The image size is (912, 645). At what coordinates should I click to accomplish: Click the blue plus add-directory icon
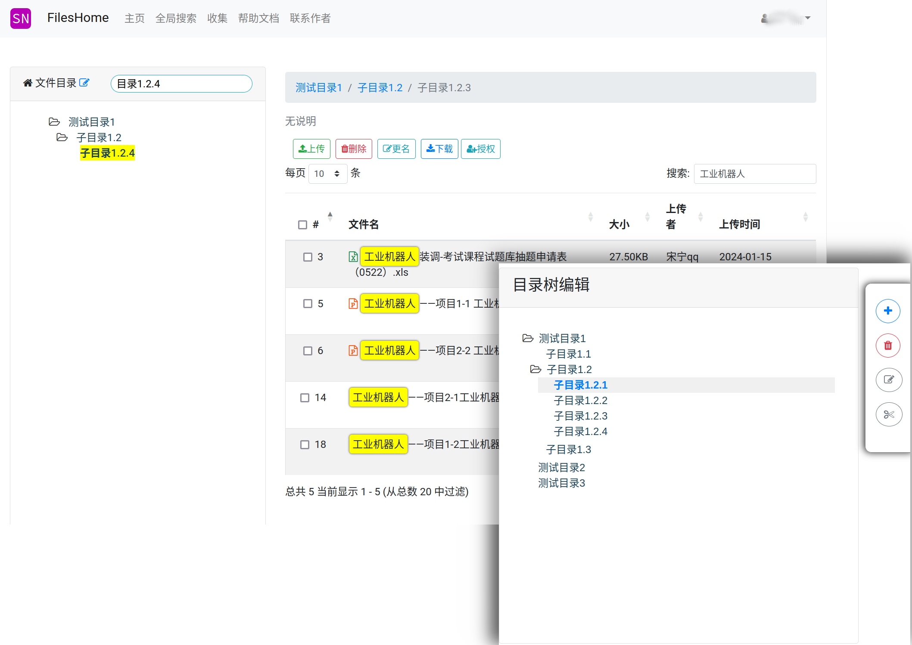[x=887, y=311]
